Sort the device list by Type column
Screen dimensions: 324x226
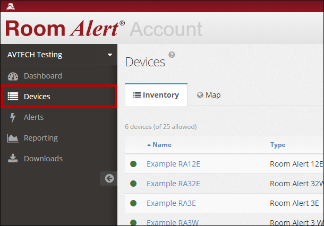coord(277,145)
